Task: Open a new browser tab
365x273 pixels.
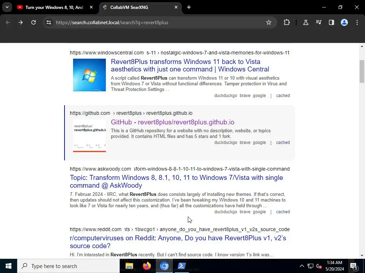Action: tap(189, 7)
